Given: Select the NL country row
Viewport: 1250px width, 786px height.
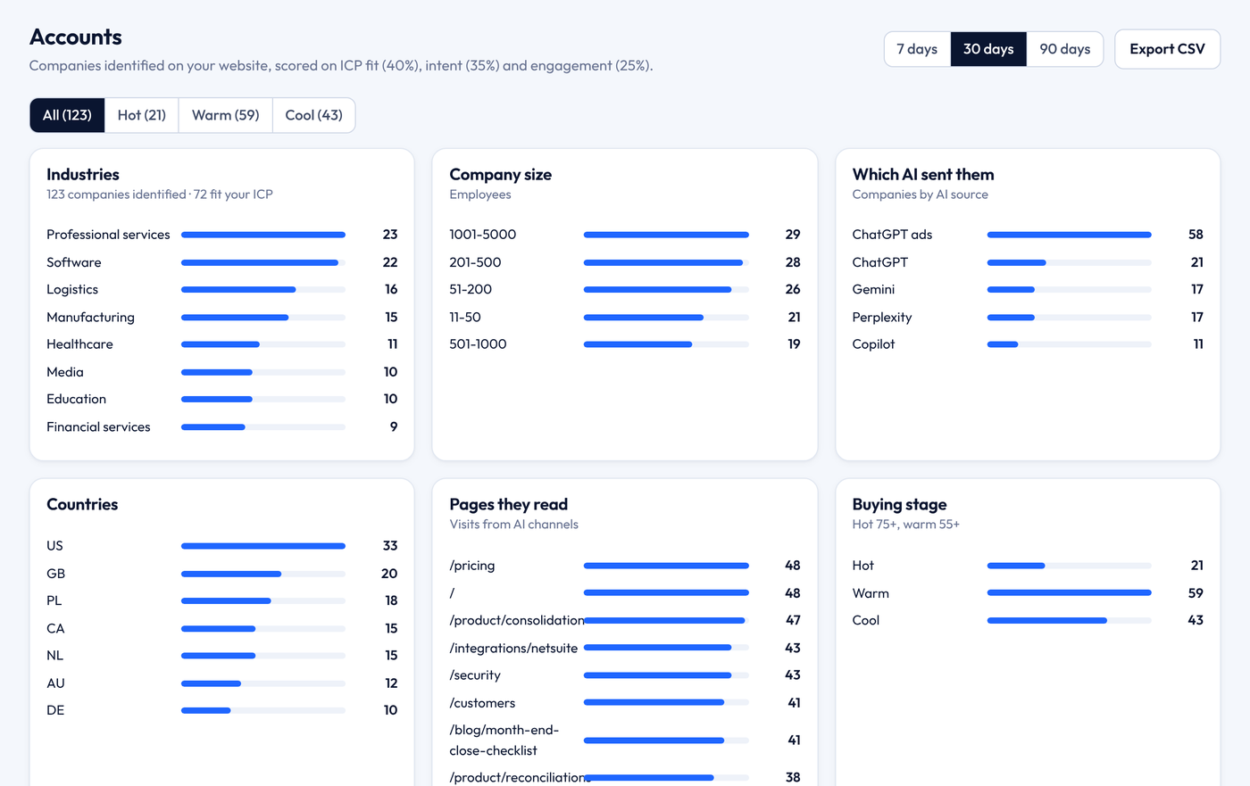Looking at the screenshot, I should click(x=221, y=656).
